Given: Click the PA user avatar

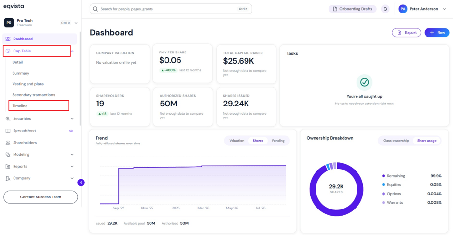Looking at the screenshot, I should tap(403, 9).
